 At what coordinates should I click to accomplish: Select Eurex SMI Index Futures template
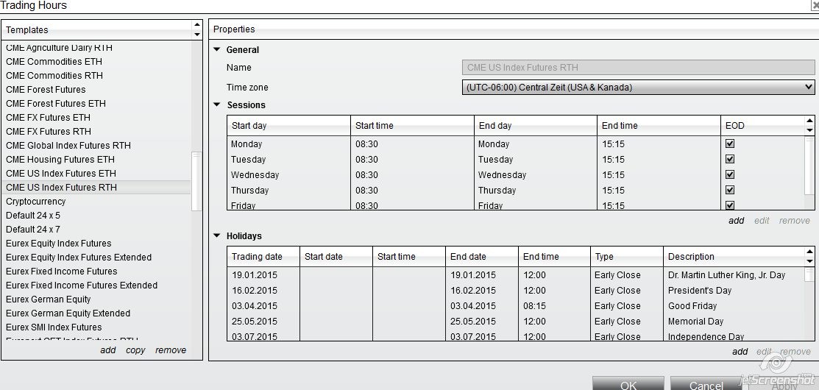(x=54, y=327)
